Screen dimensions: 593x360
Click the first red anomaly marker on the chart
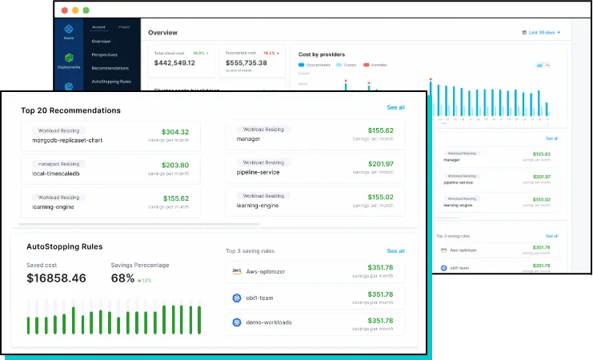[346, 81]
